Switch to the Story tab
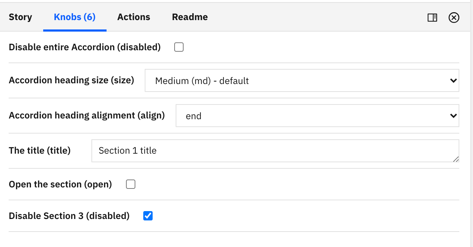473x247 pixels. click(20, 17)
